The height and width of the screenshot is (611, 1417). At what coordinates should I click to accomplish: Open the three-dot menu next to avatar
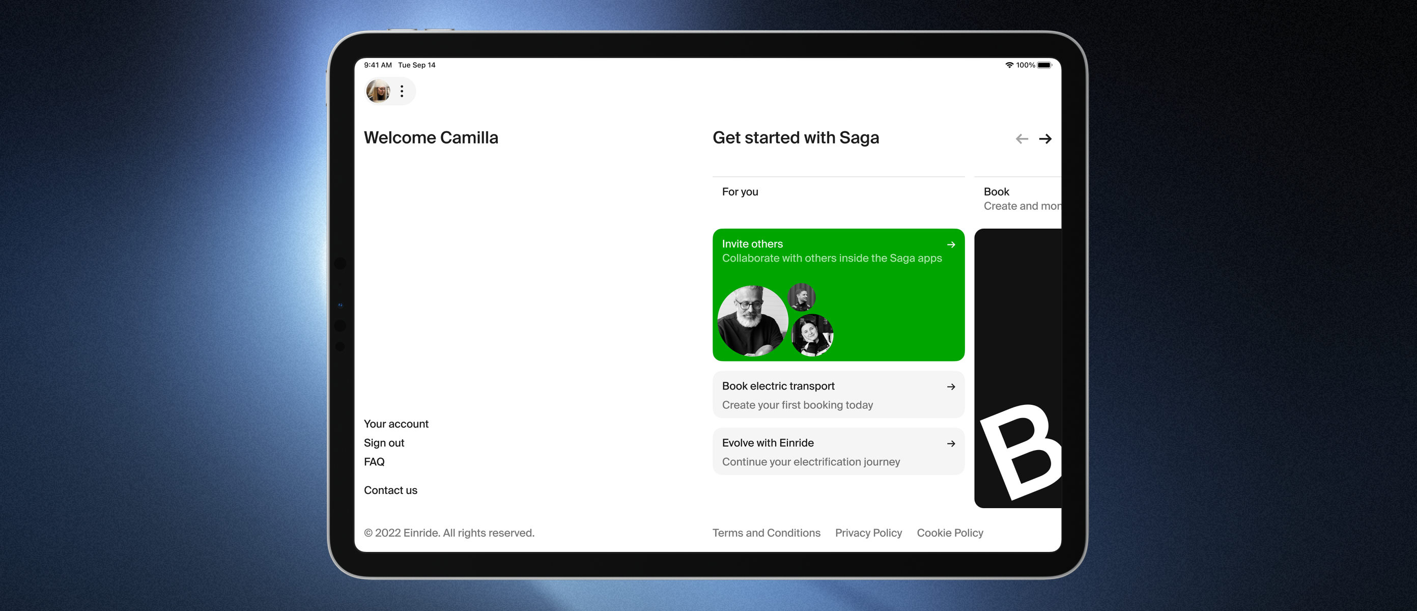point(402,91)
